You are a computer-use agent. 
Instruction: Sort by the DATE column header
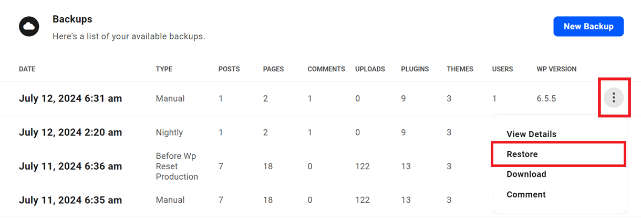[27, 69]
